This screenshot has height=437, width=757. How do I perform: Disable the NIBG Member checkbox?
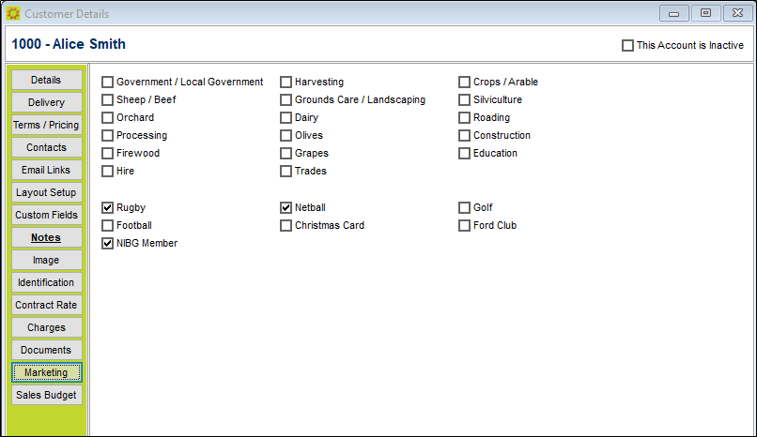pyautogui.click(x=108, y=243)
